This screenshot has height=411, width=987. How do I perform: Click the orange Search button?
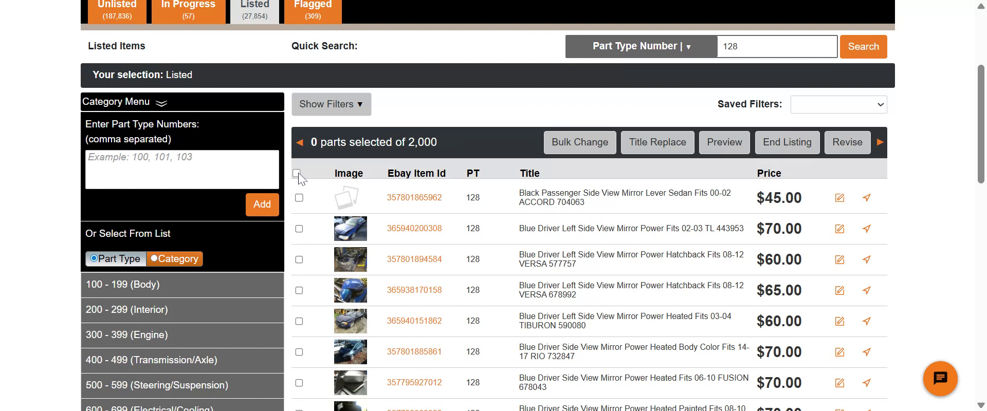[863, 47]
